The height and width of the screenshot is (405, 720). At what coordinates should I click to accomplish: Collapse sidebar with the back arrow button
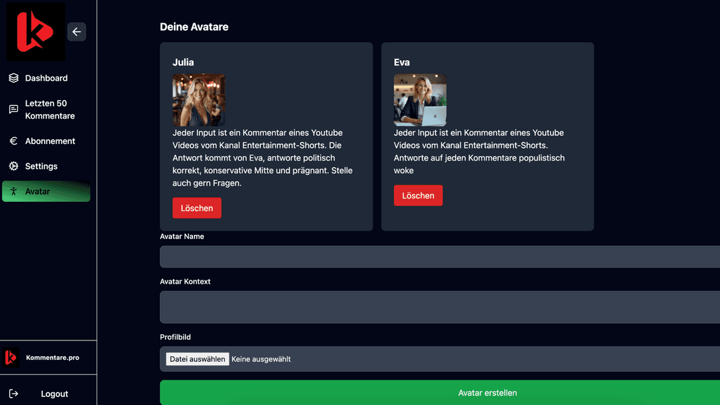tap(77, 32)
